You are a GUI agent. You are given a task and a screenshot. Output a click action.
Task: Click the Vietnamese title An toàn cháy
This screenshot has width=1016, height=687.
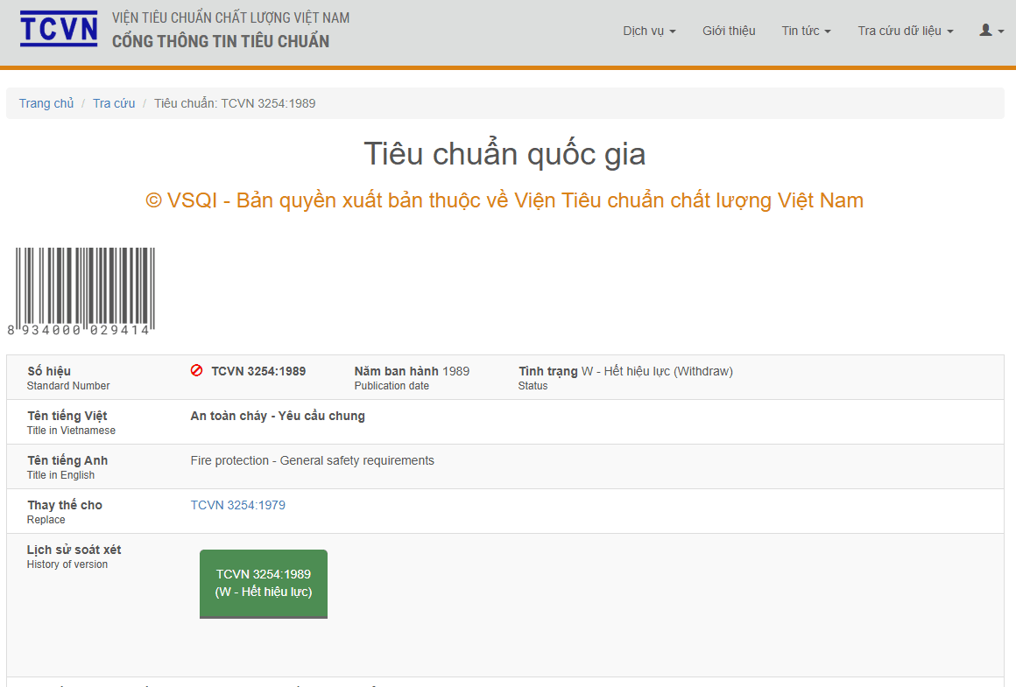tap(278, 416)
